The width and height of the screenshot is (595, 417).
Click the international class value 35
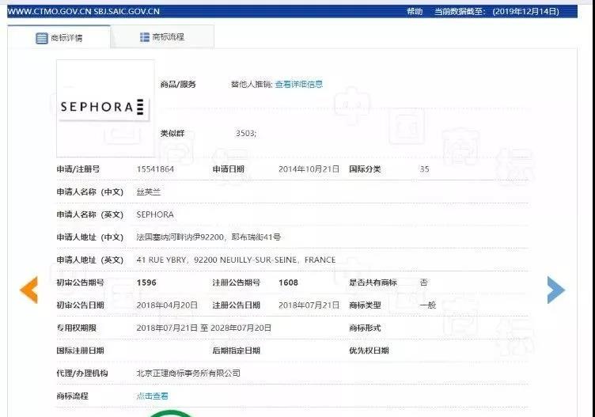pyautogui.click(x=424, y=169)
